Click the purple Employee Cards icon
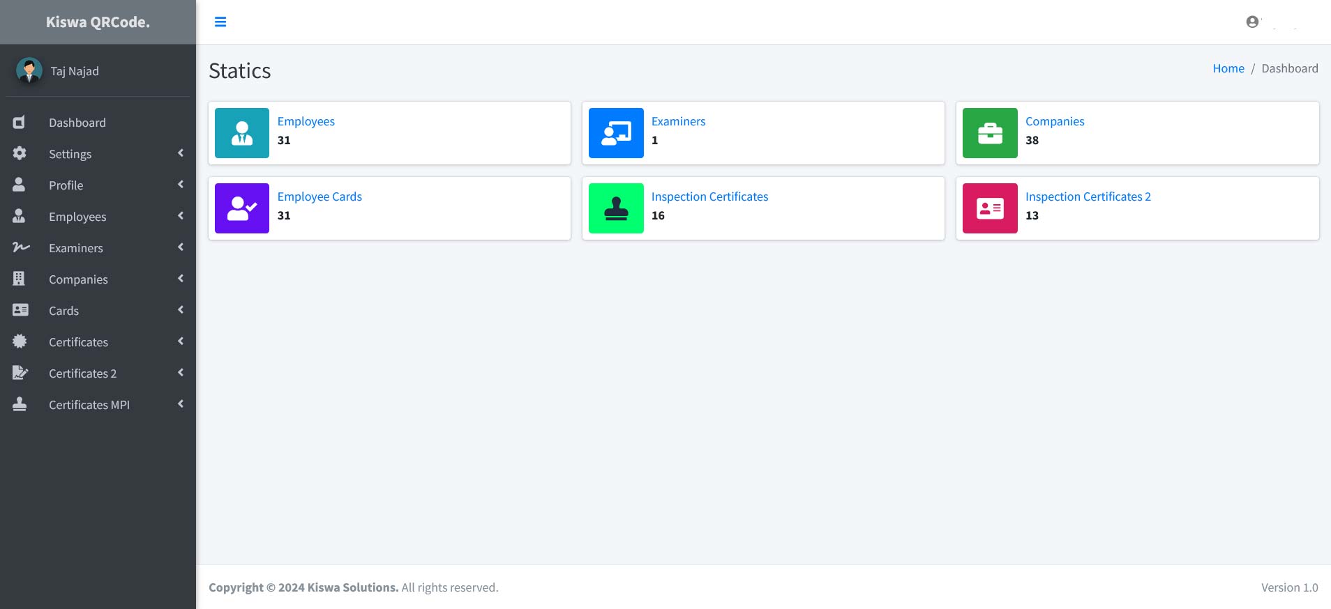1331x609 pixels. point(242,208)
